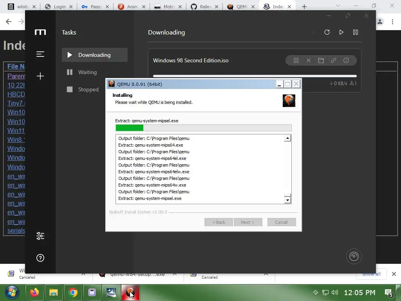Click the disabled Back button
This screenshot has width=401, height=301.
(x=219, y=222)
